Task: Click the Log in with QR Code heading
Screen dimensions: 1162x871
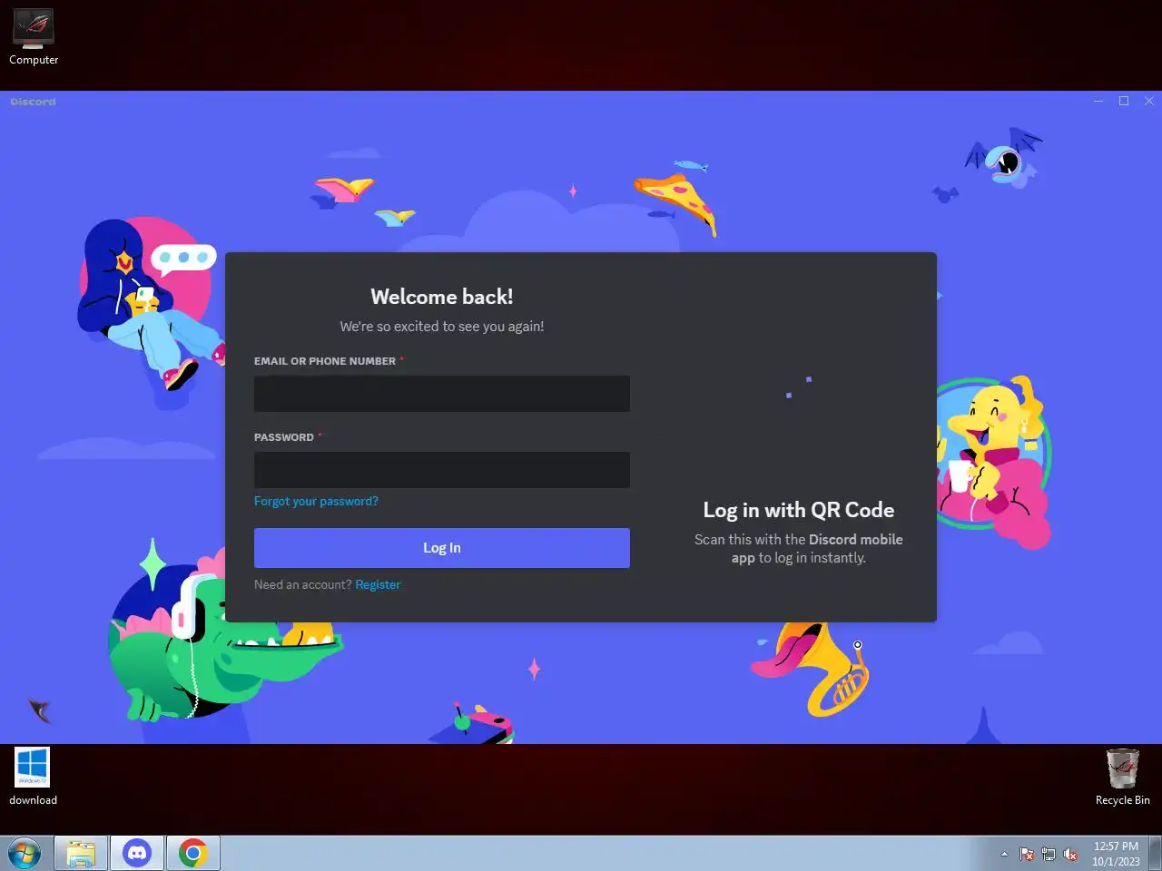Action: [799, 510]
